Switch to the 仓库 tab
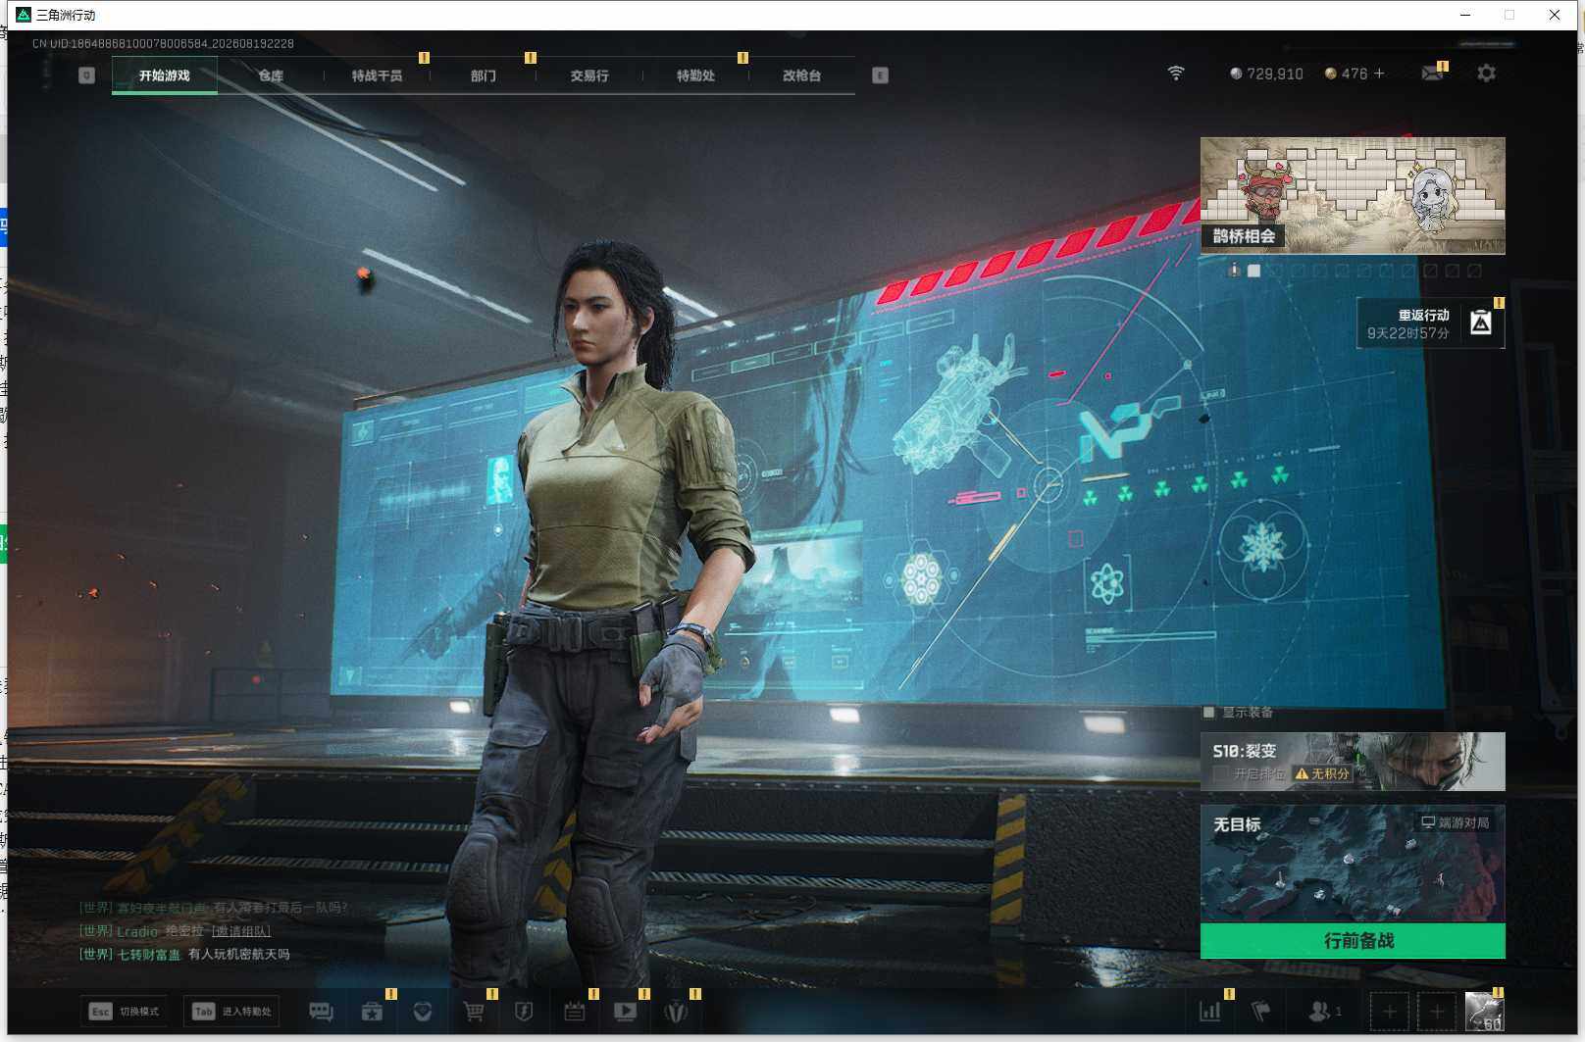Screen dimensions: 1585x1042 point(271,75)
